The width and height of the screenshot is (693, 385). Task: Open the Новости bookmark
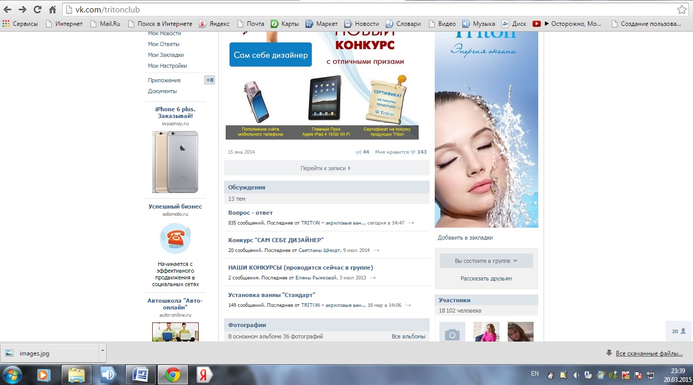[361, 24]
